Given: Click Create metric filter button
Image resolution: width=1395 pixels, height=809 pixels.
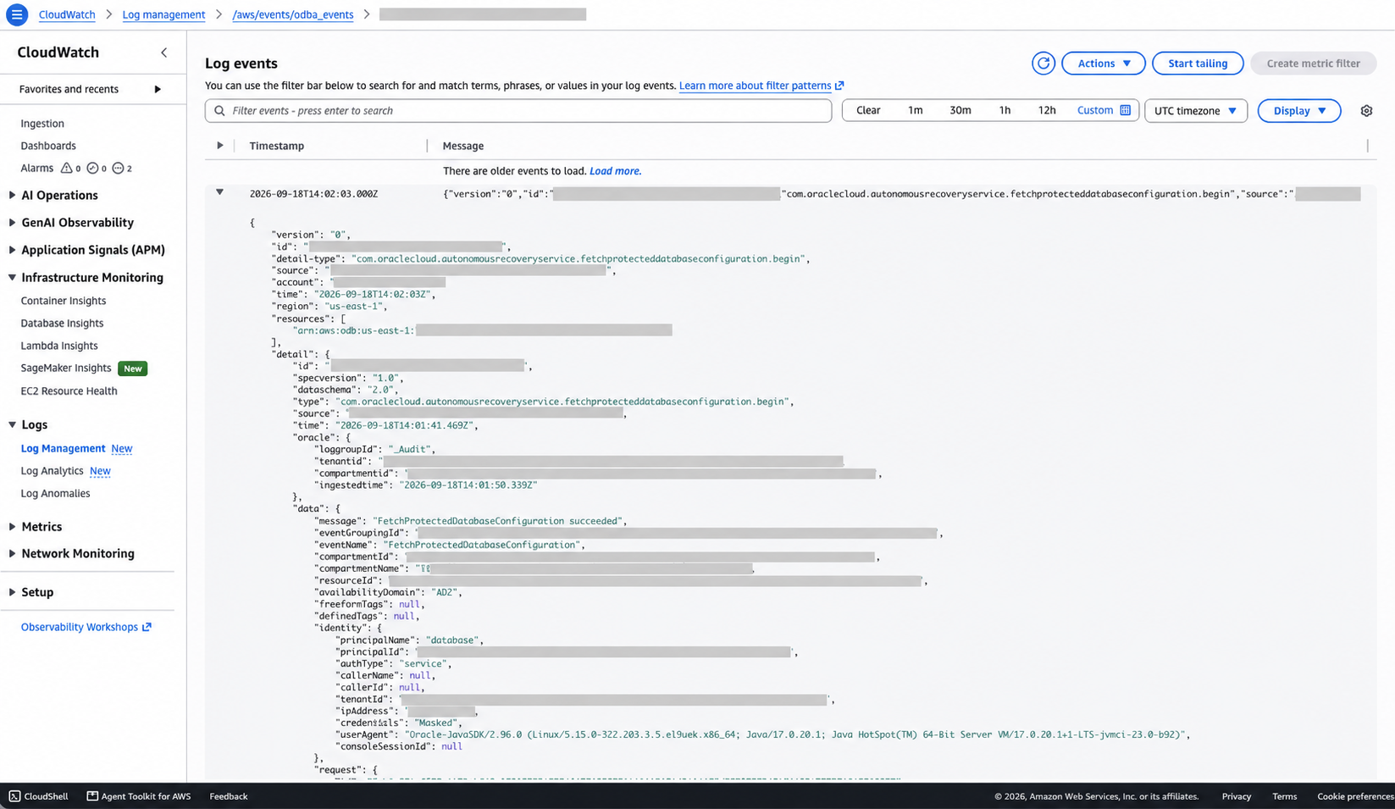Looking at the screenshot, I should [x=1313, y=64].
